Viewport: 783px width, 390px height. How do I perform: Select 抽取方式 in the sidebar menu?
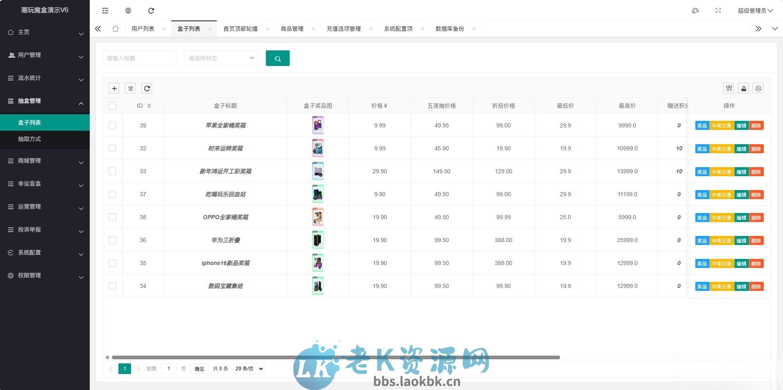tap(30, 139)
